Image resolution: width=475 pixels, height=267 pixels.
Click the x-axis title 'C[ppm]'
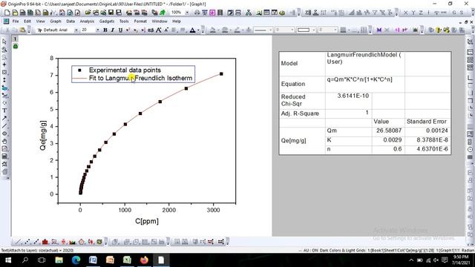147,221
